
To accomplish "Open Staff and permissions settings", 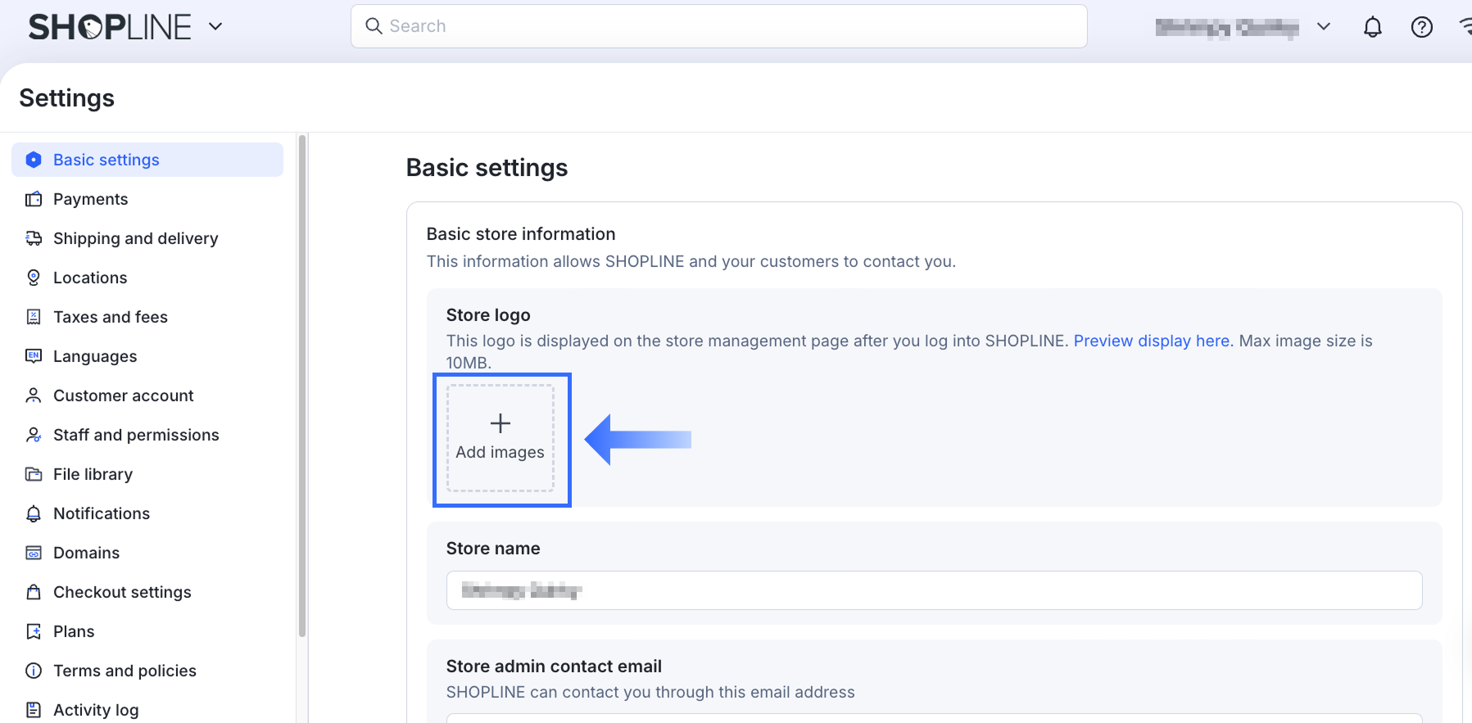I will click(x=136, y=435).
